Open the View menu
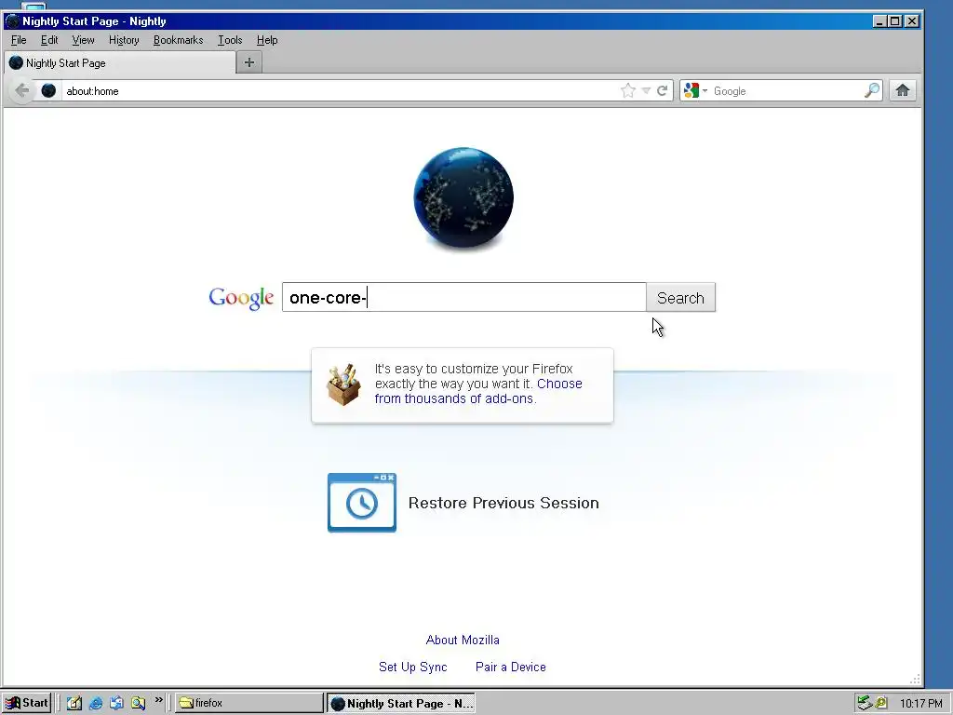The image size is (953, 715). point(83,40)
